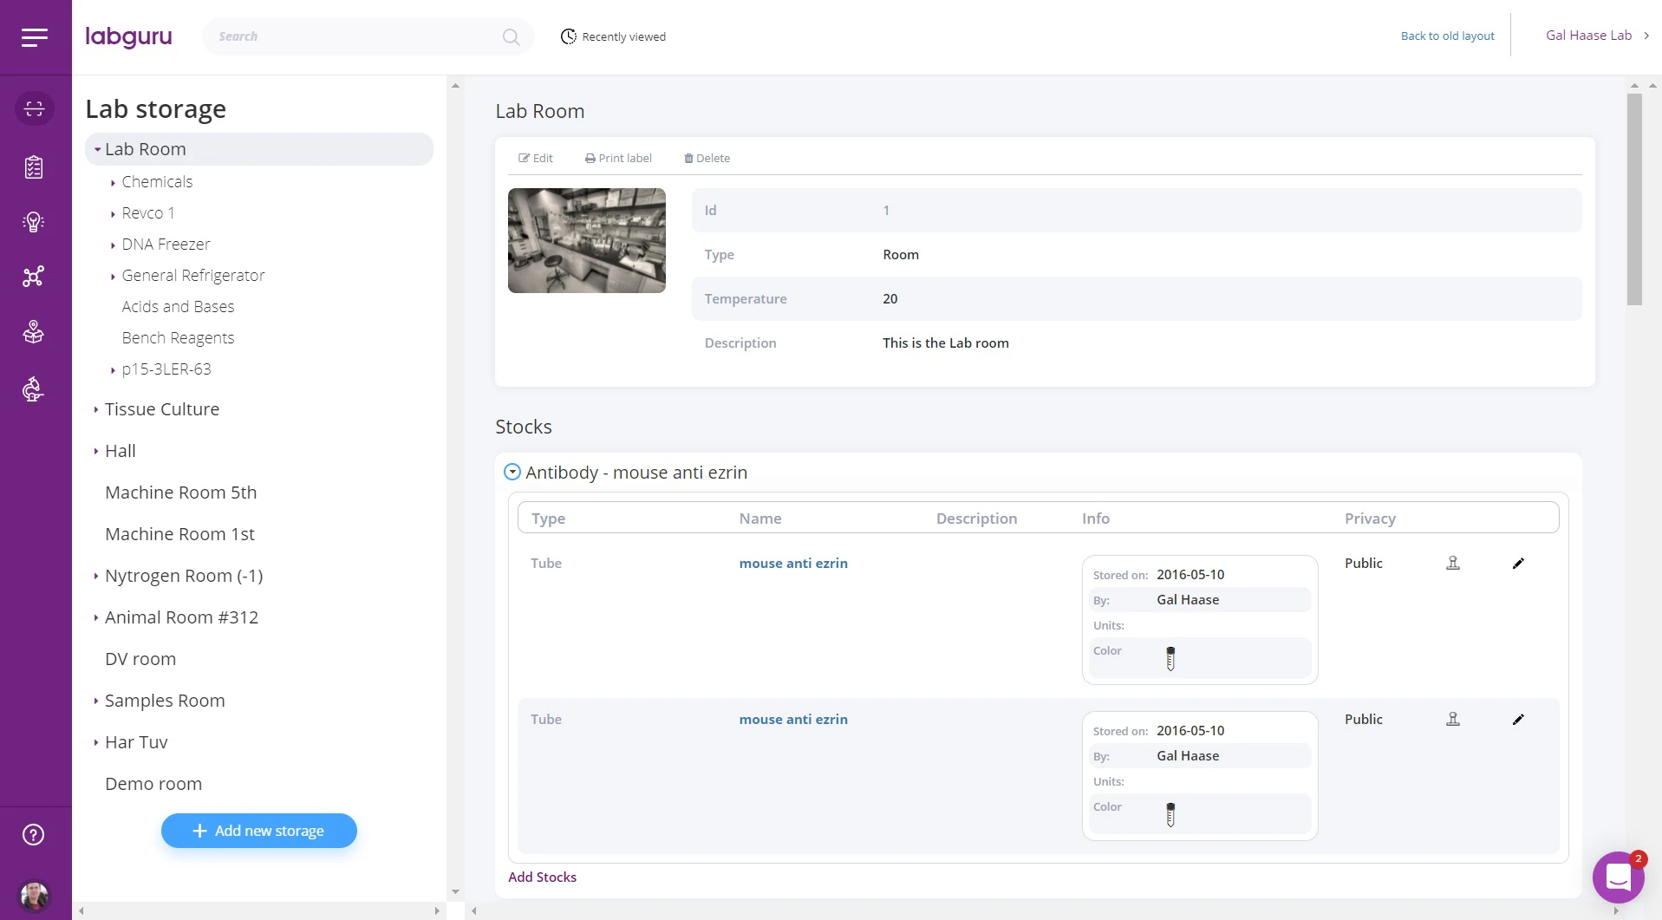Stamp the second tube stock entry

click(1453, 718)
